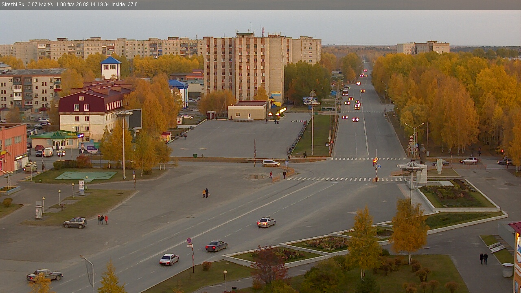Click the 1.00 fr/s frame rate value
Image resolution: width=521 pixels, height=293 pixels.
66,4
